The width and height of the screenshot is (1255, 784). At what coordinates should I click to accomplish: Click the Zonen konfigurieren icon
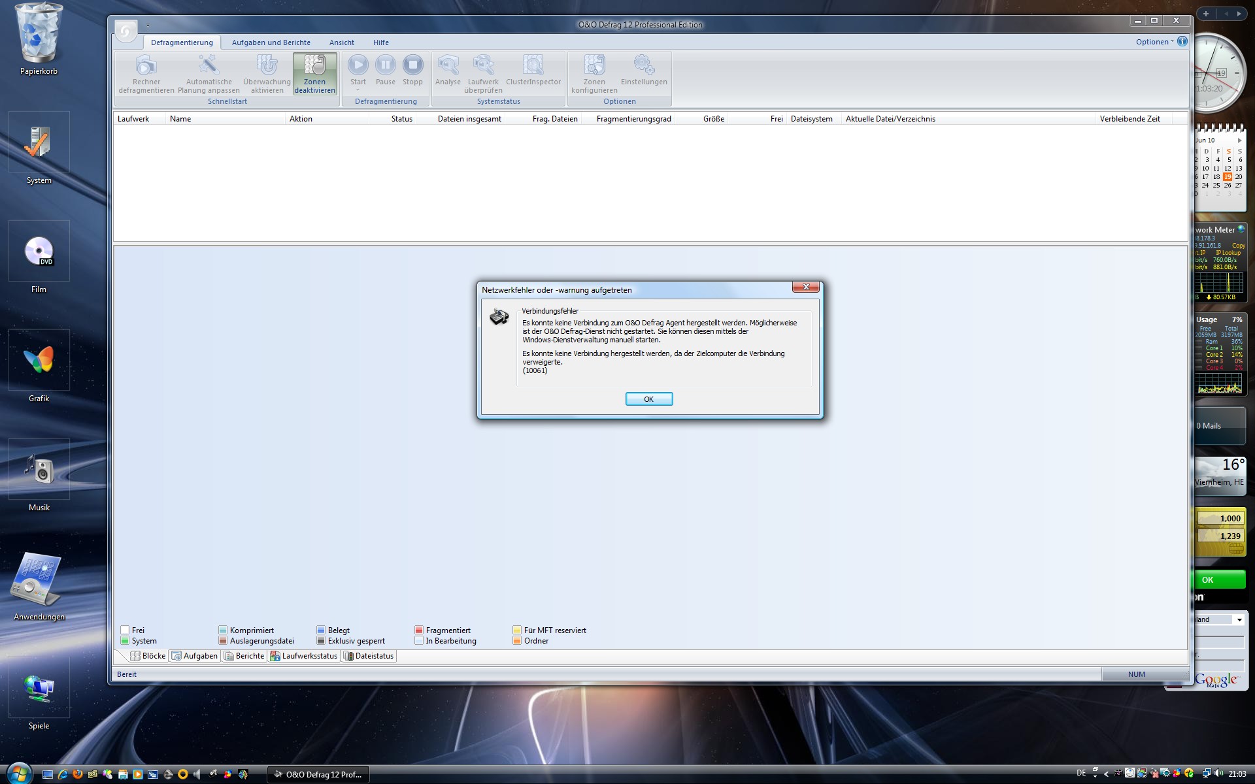coord(594,66)
